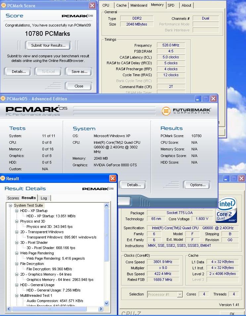The height and width of the screenshot is (316, 246).
Task: Select 'Physics and 3D: 343.945 fps' row
Action: coord(50,227)
